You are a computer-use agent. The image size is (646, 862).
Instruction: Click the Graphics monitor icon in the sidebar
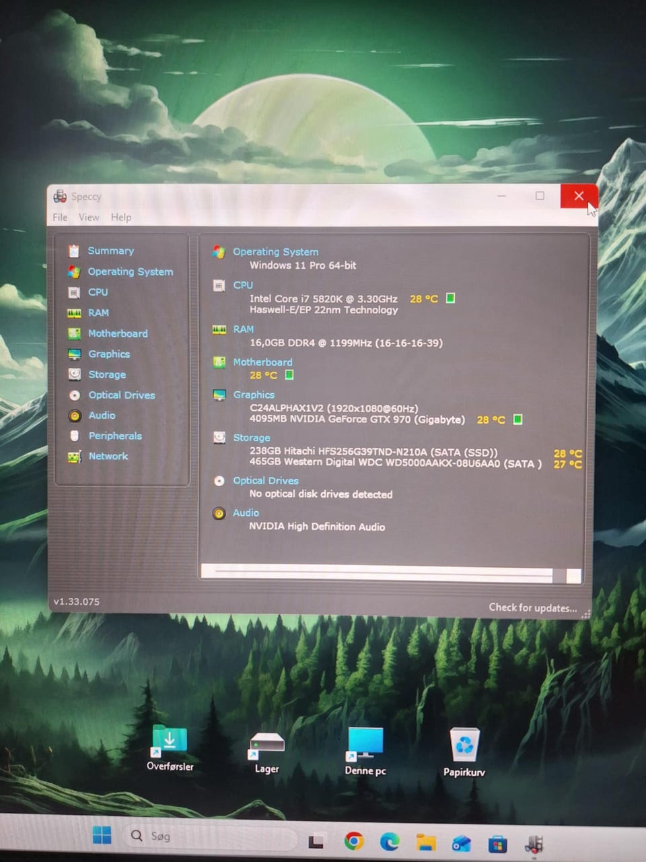tap(74, 354)
